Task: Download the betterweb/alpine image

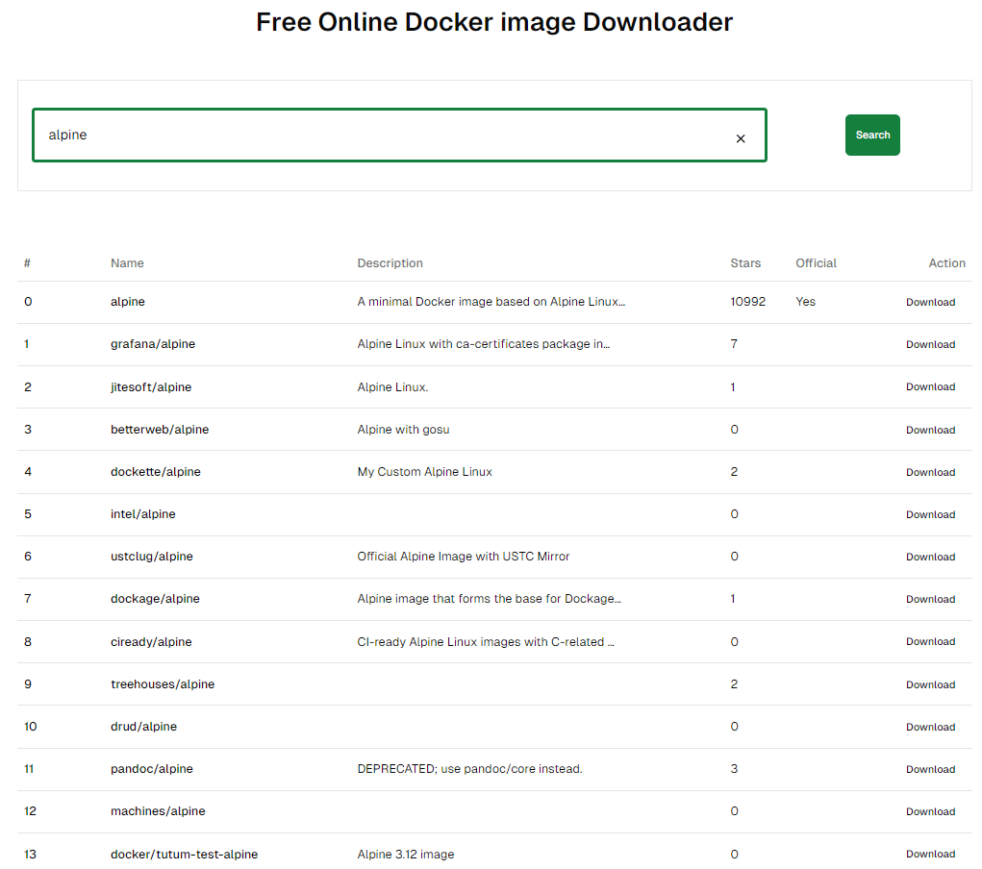Action: (930, 430)
